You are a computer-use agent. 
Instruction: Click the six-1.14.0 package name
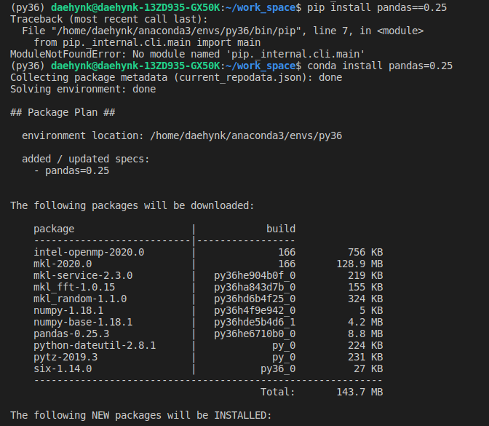[63, 369]
